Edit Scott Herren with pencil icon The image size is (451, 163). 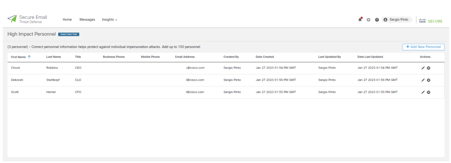tap(423, 92)
